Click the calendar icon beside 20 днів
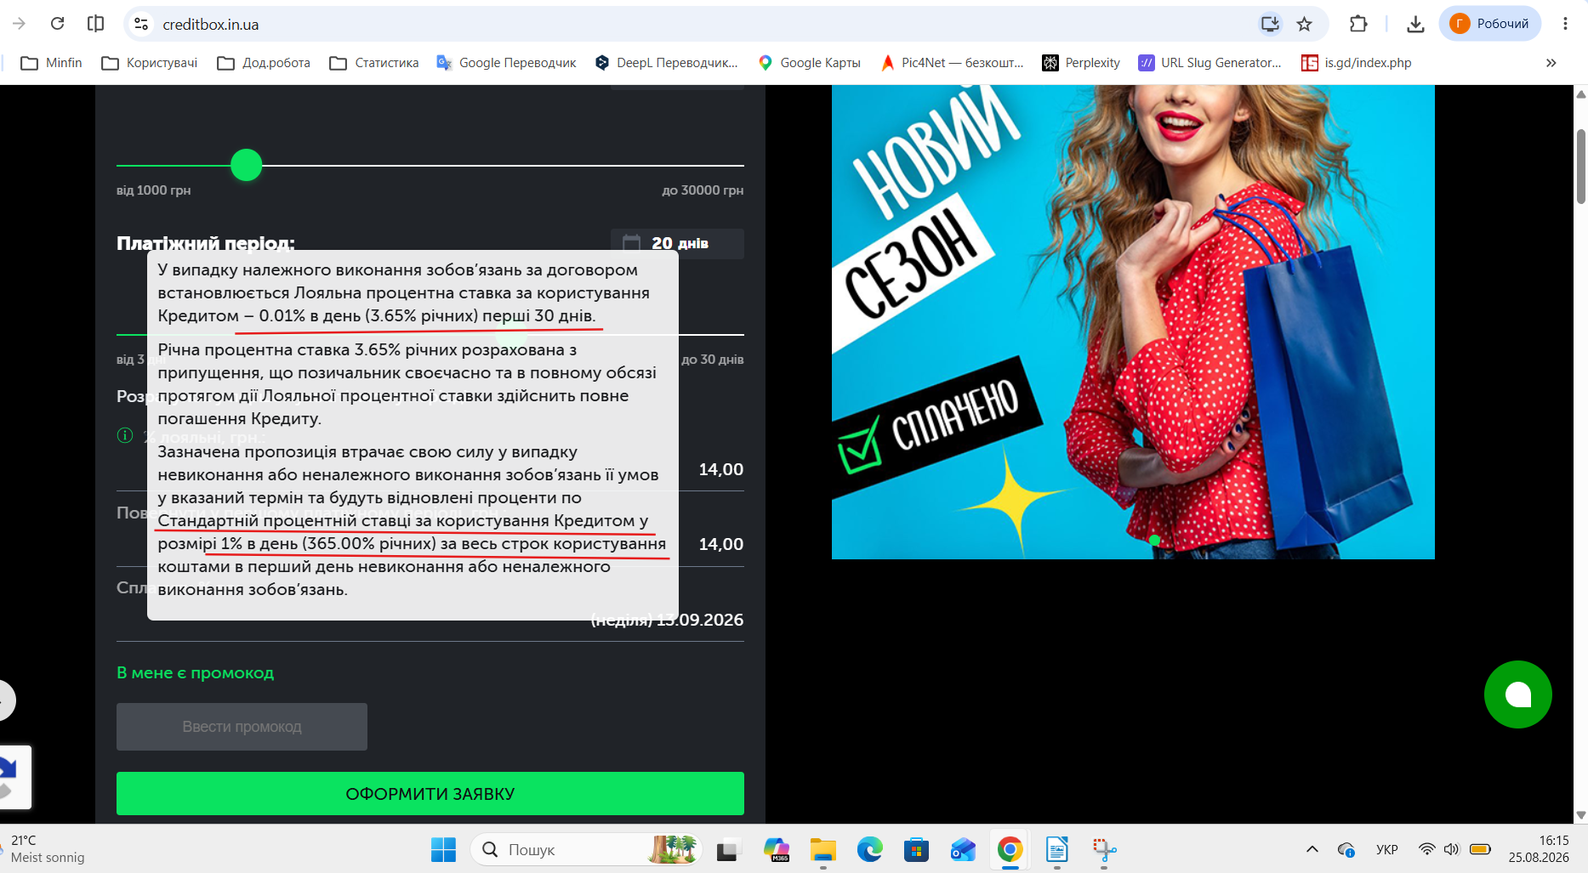This screenshot has height=873, width=1588. [631, 243]
